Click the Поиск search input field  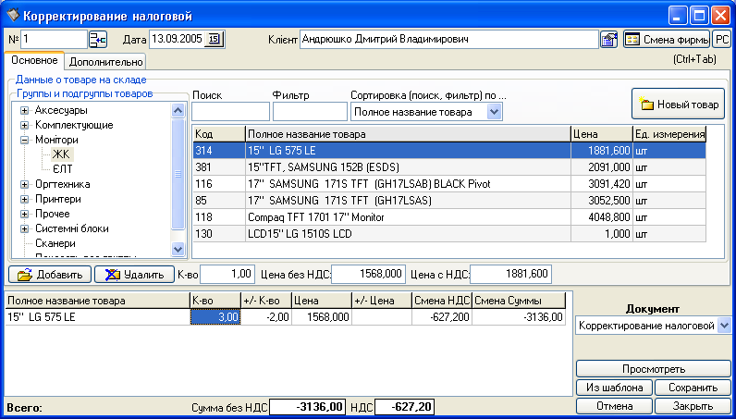click(229, 112)
